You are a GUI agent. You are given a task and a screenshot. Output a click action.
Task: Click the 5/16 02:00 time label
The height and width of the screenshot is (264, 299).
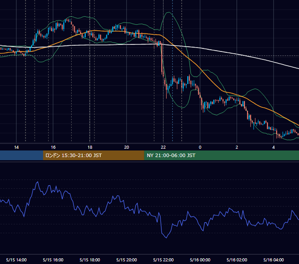coord(237,260)
